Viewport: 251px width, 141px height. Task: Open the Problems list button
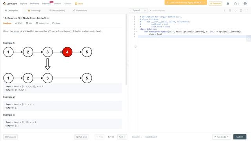click(11, 137)
